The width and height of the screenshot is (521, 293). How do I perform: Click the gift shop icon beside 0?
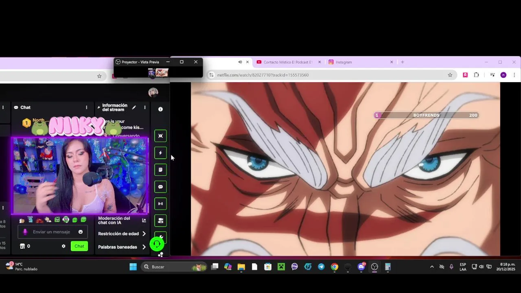tap(22, 246)
